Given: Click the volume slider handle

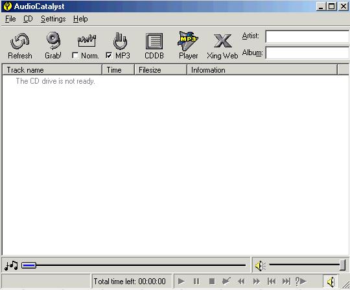Looking at the screenshot, I should pos(343,265).
